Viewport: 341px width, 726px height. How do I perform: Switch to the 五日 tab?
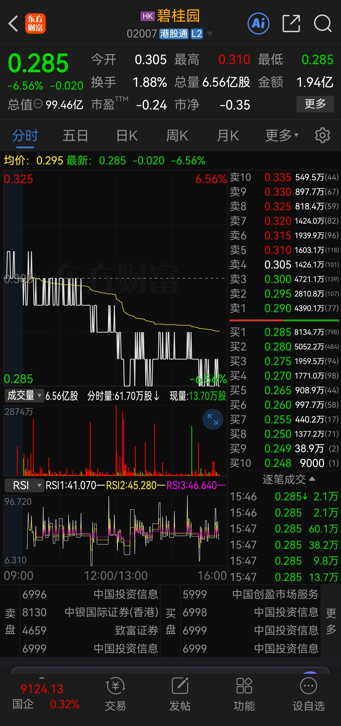(x=75, y=136)
